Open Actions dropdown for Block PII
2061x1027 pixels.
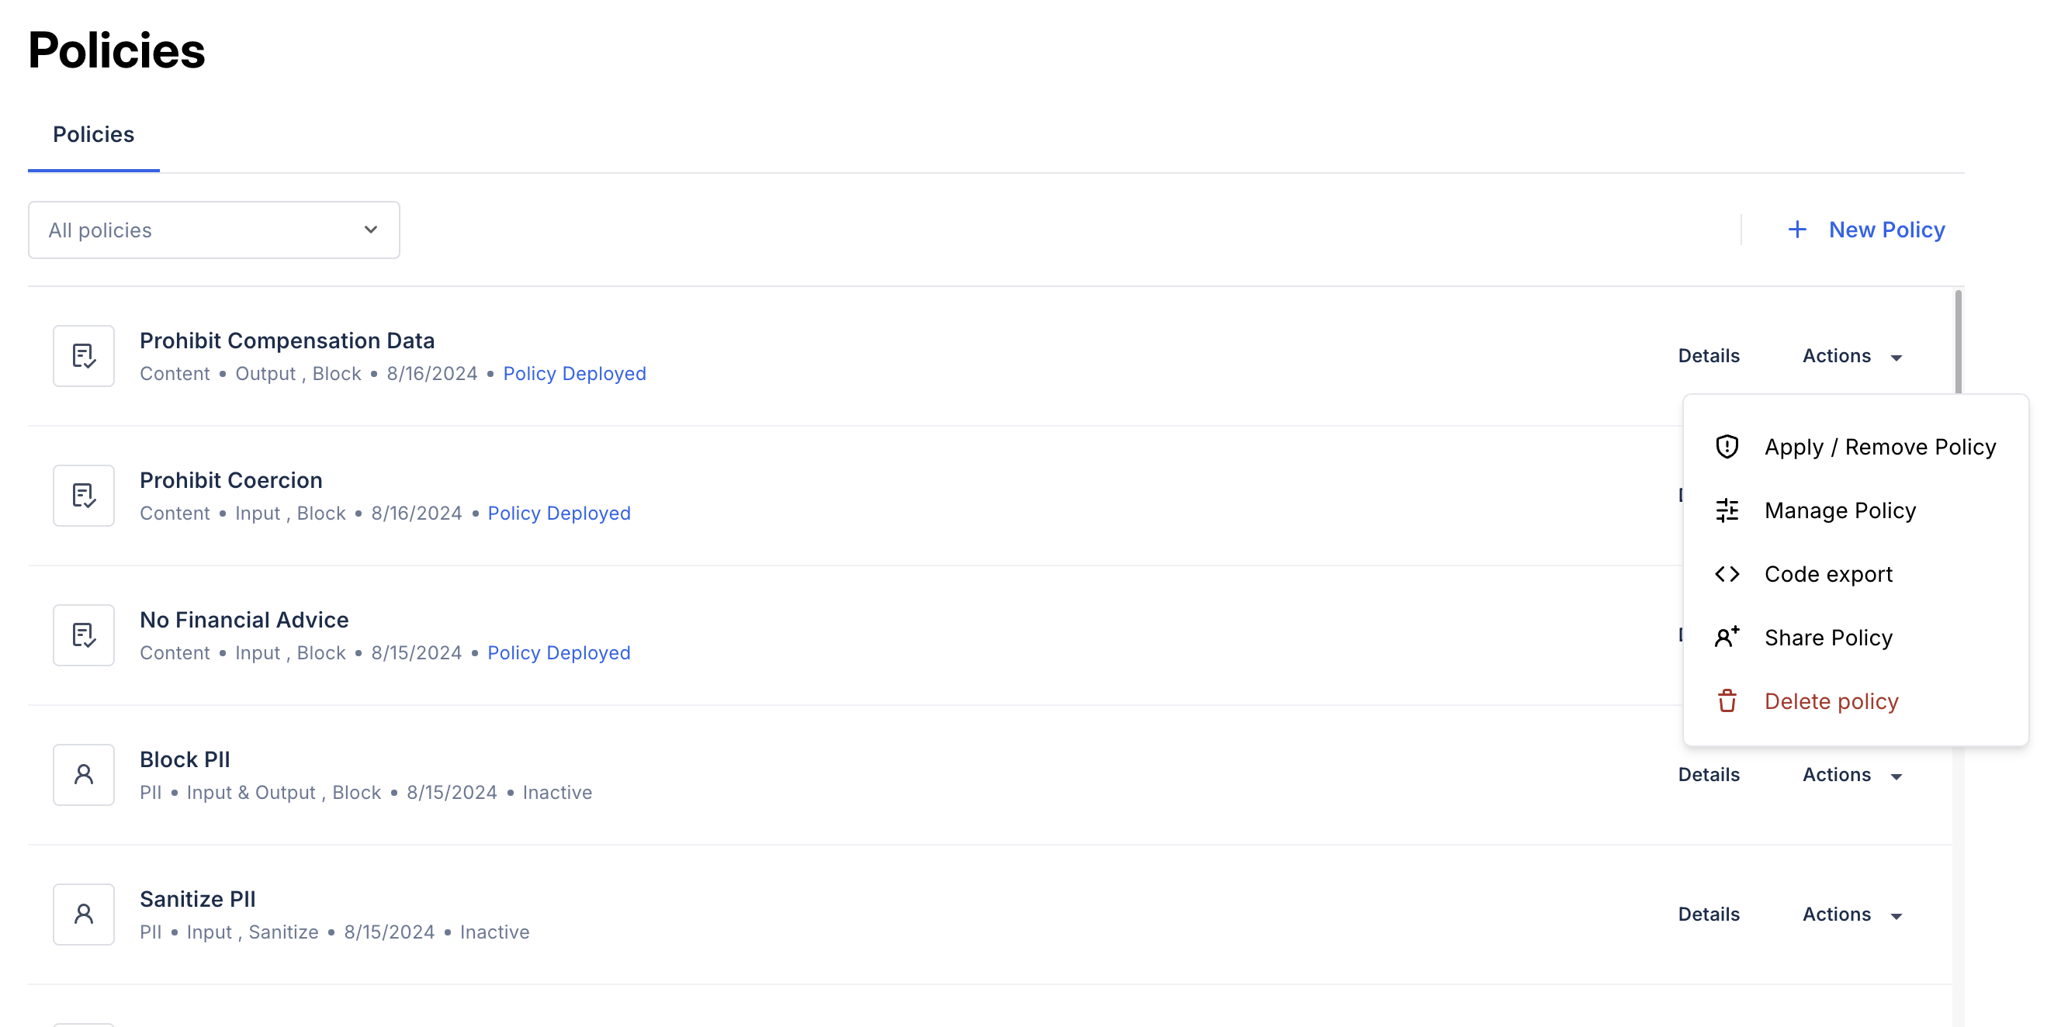point(1852,775)
